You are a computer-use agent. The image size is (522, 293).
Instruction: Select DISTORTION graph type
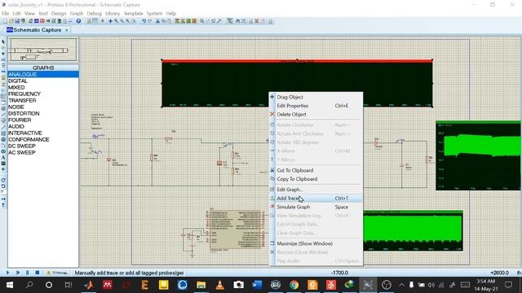coord(43,113)
